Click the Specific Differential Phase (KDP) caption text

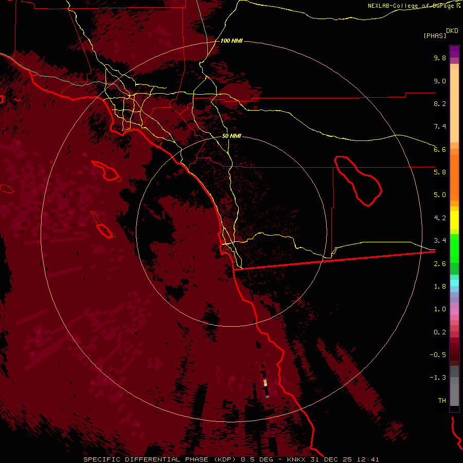159,459
